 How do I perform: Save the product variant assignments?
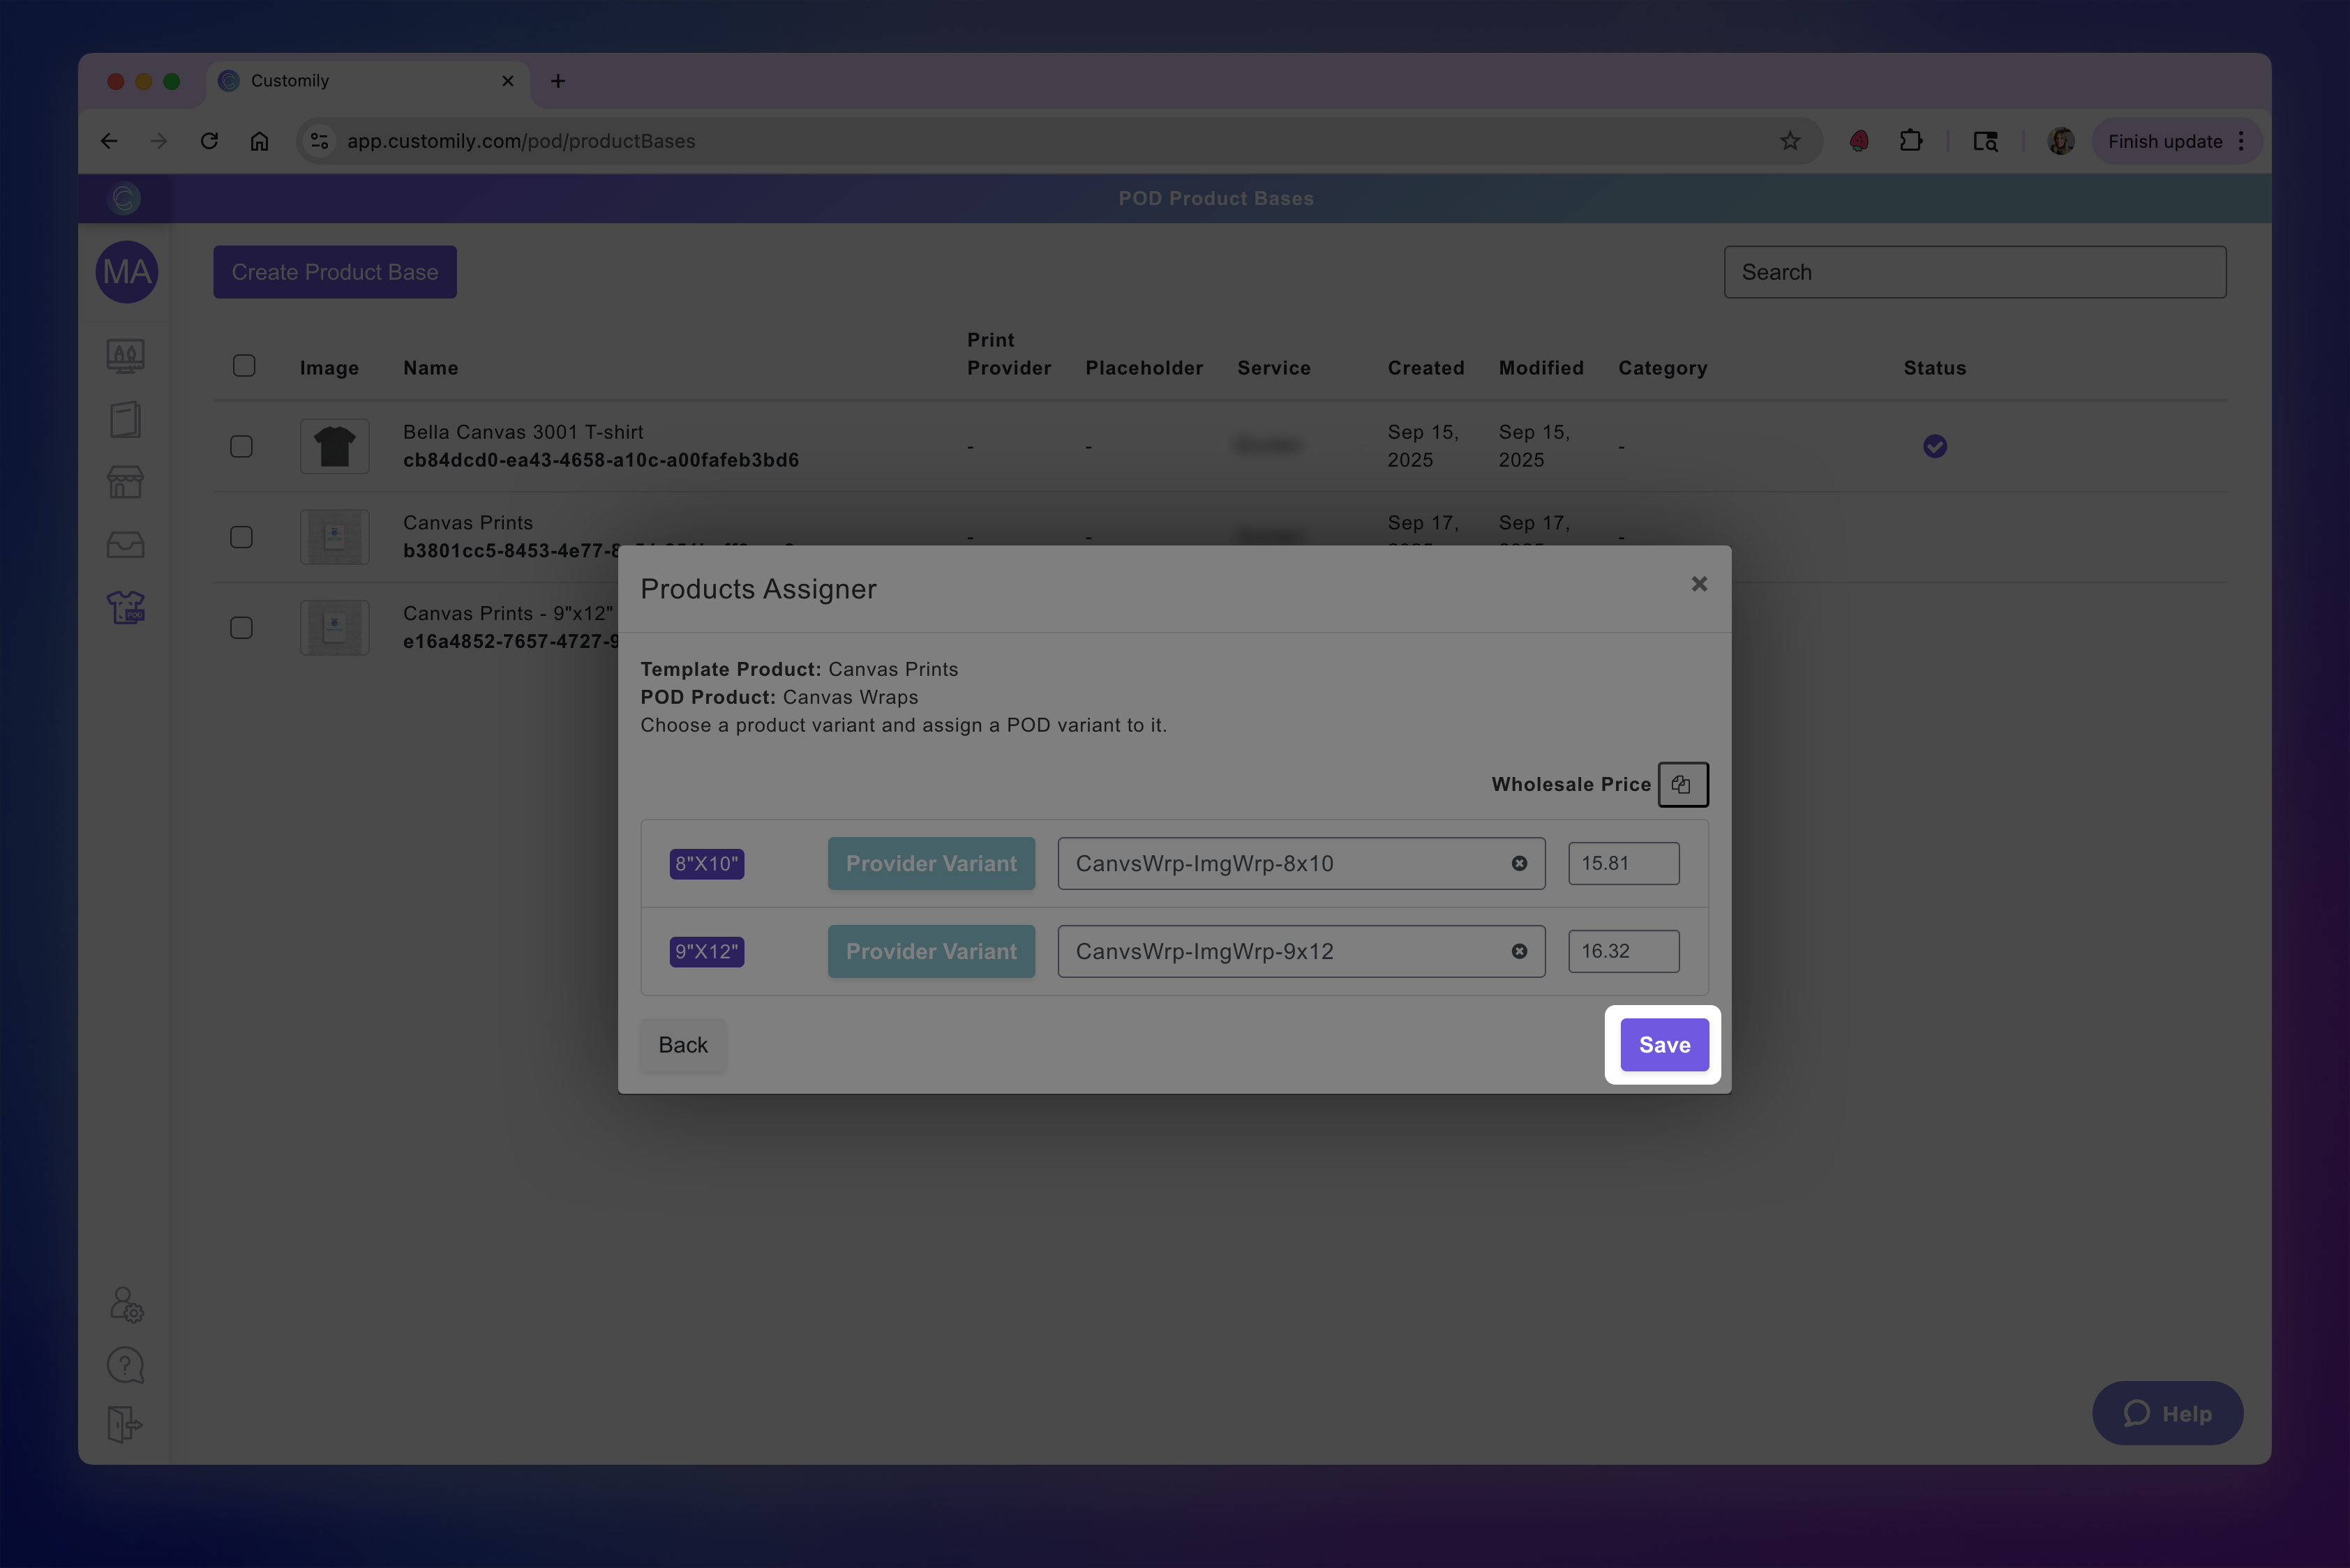point(1663,1045)
